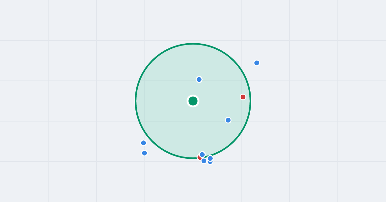Select the blue dot just above the green center

(199, 79)
